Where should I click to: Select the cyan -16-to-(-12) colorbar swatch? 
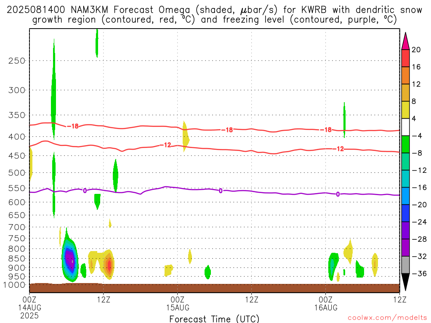tap(405, 179)
